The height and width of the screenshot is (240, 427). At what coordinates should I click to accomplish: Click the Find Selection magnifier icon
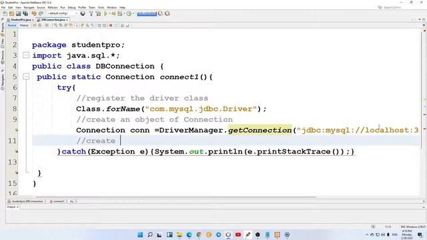tap(55, 25)
